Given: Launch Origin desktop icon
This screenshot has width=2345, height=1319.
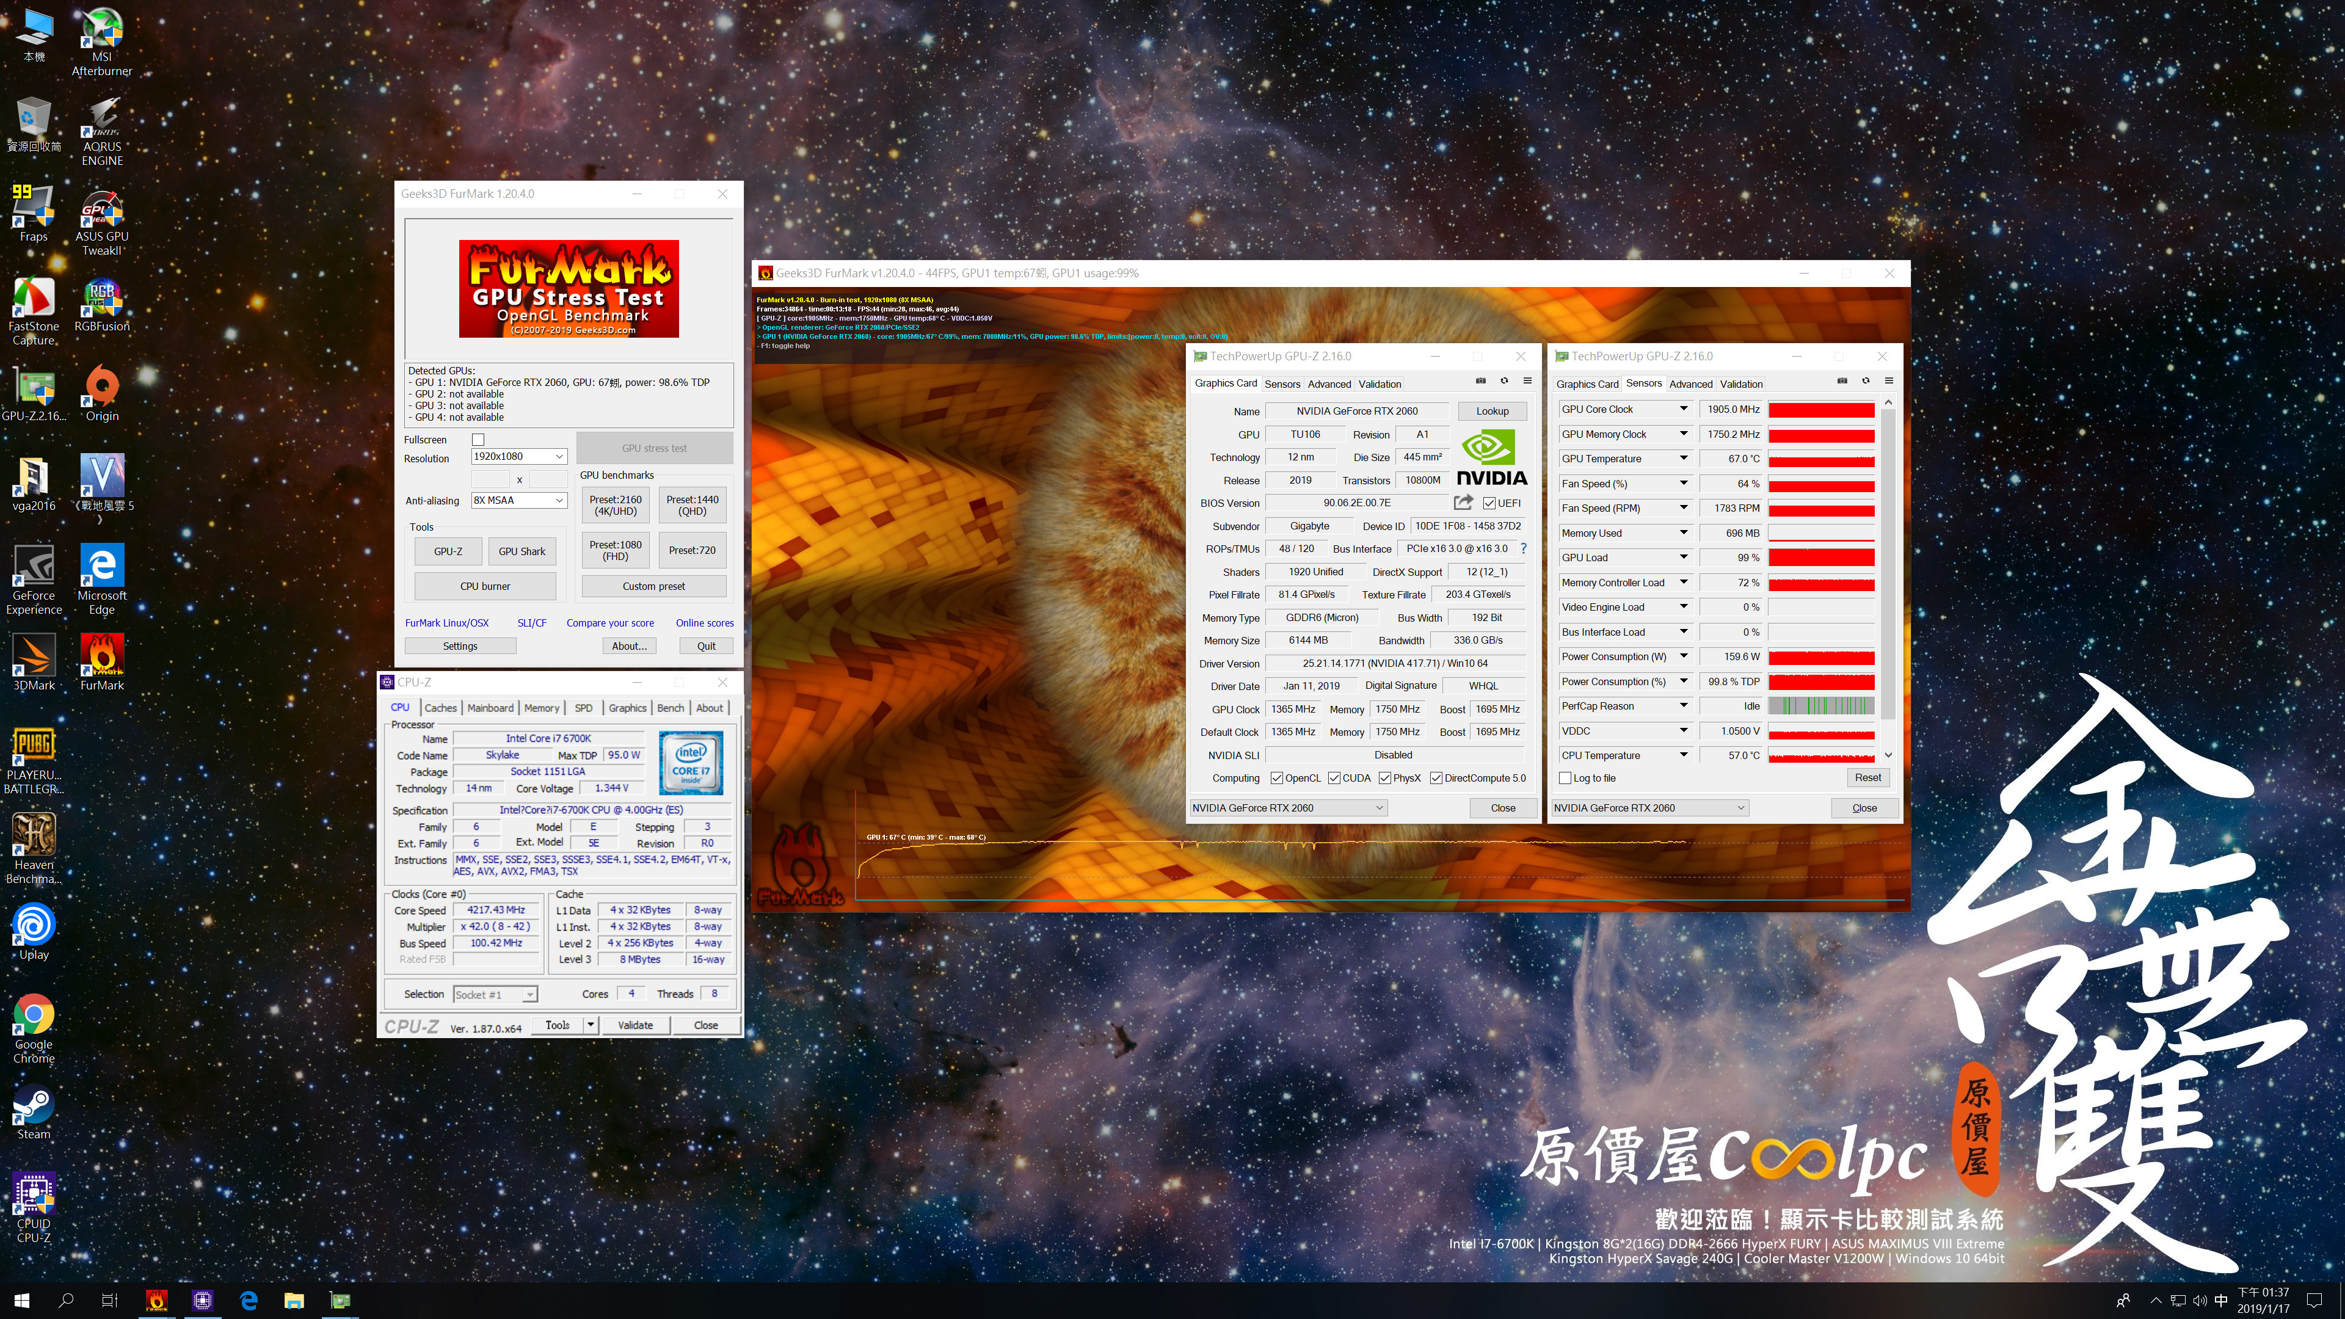Looking at the screenshot, I should (x=102, y=393).
